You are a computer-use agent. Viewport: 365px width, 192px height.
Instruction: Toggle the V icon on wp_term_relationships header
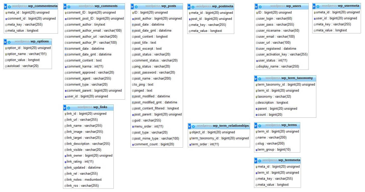(190, 126)
